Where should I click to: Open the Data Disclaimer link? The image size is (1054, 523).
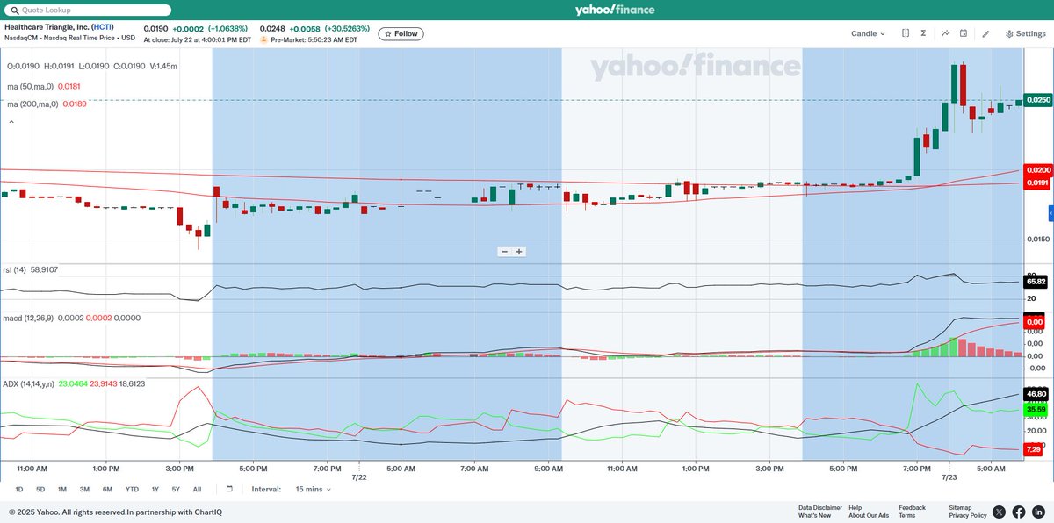820,507
